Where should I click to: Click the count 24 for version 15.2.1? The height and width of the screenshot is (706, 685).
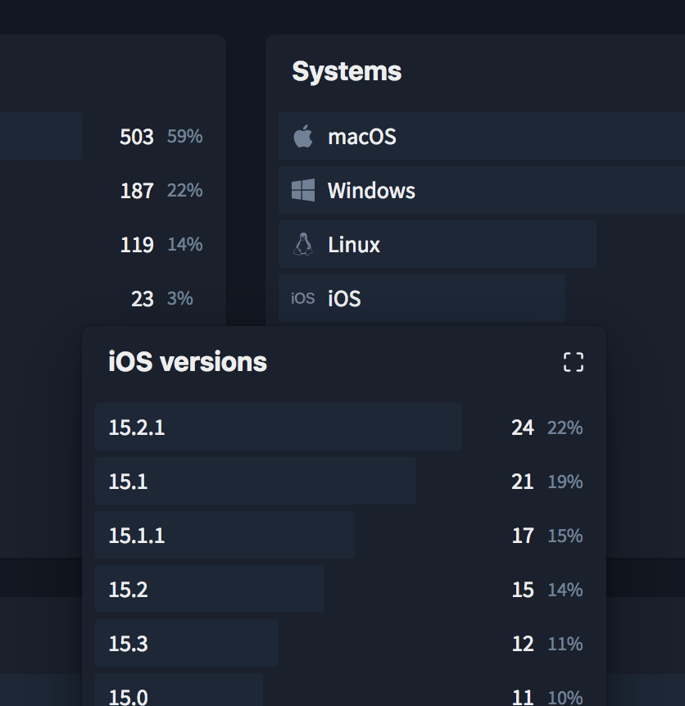(x=523, y=428)
